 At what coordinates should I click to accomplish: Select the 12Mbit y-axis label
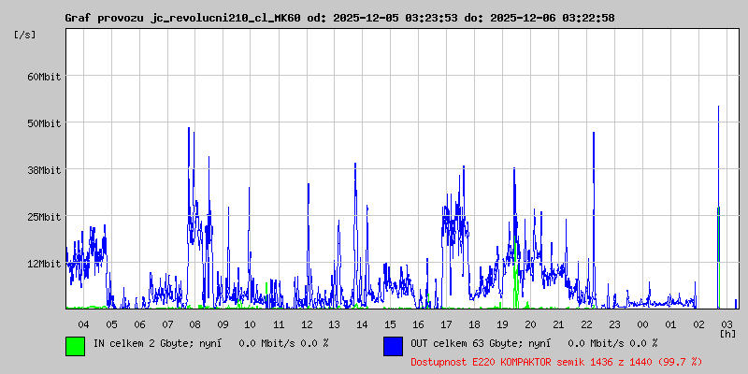tap(44, 264)
